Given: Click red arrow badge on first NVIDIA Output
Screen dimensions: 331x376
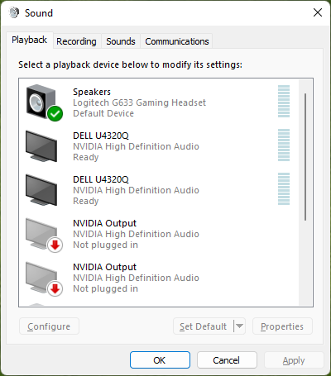Looking at the screenshot, I should [x=55, y=245].
